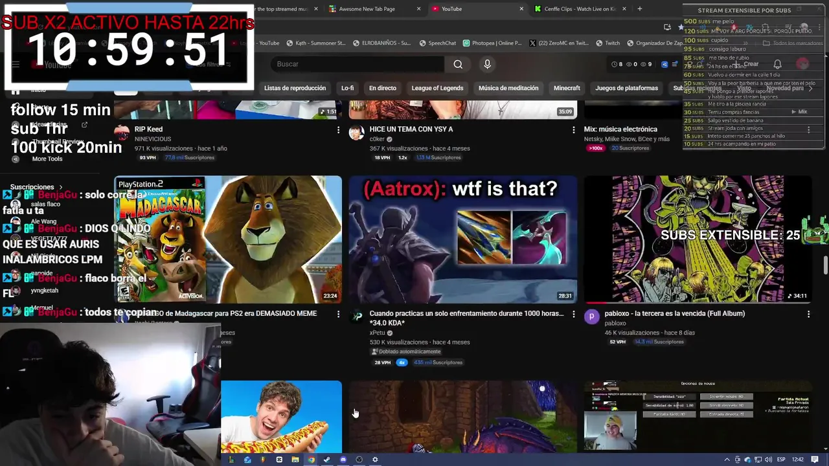Image resolution: width=829 pixels, height=466 pixels.
Task: Click the blue extension icon beside counters
Action: 664,64
